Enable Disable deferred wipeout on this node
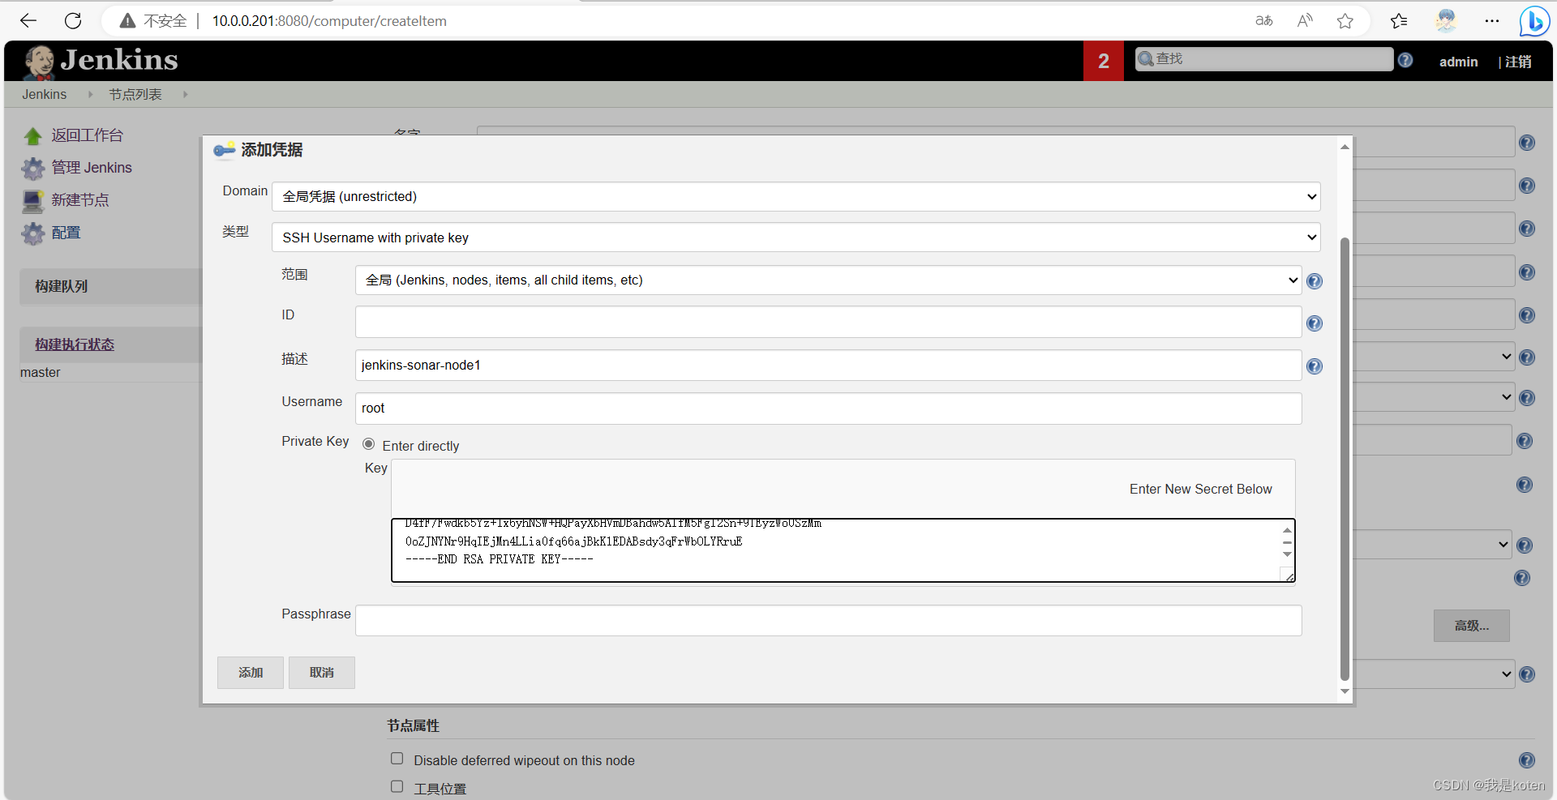Screen dimensions: 1557x800 tap(397, 759)
